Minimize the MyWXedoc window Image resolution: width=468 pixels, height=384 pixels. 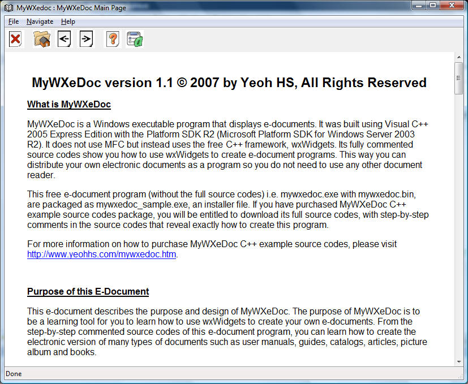point(419,5)
